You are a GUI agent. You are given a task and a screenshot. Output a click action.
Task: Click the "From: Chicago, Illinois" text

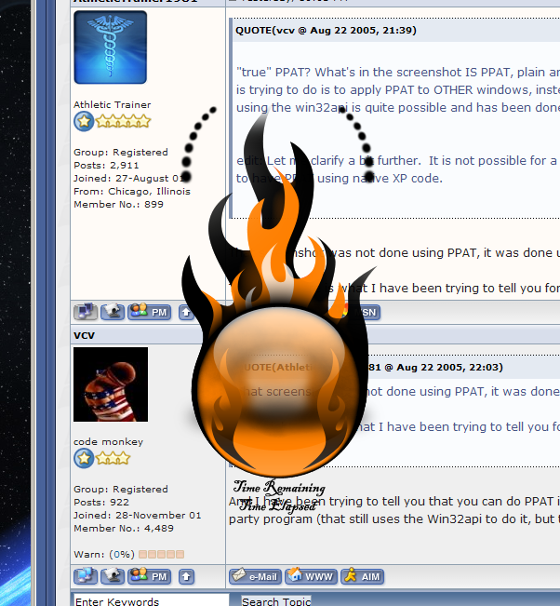pyautogui.click(x=132, y=192)
